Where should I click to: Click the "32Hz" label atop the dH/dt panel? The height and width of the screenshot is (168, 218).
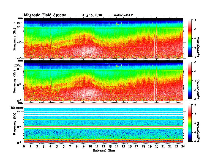(20, 18)
